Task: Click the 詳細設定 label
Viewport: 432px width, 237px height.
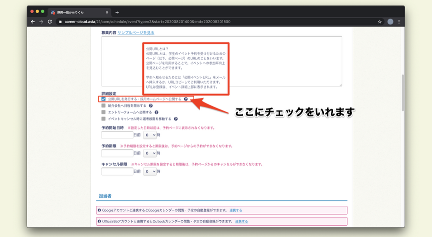Action: pyautogui.click(x=109, y=93)
